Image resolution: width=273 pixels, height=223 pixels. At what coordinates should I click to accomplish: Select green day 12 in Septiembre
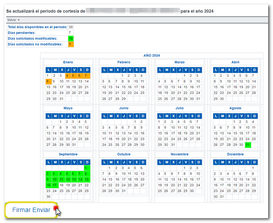point(67,179)
